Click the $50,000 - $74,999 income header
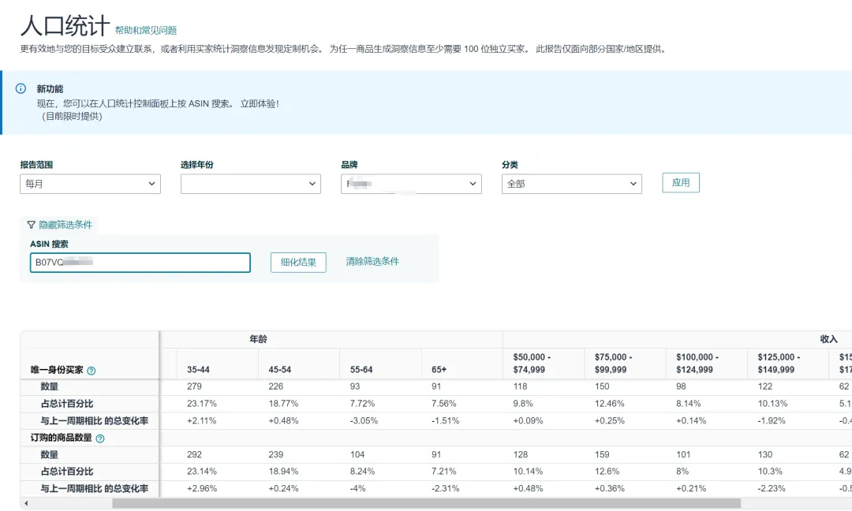The image size is (852, 511). point(532,363)
